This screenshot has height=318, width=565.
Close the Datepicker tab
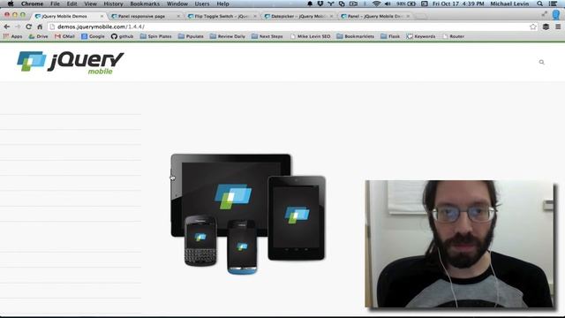332,16
